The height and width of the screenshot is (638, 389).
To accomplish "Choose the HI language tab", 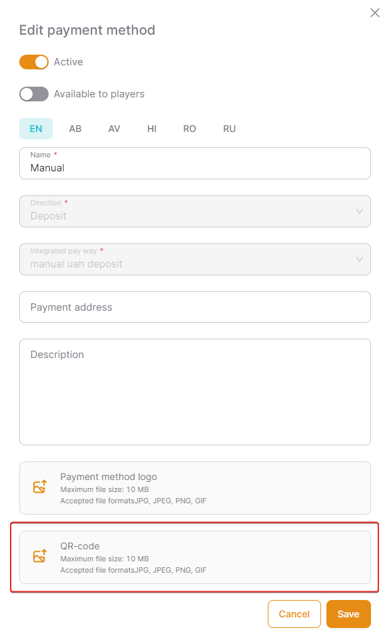I will pyautogui.click(x=152, y=129).
